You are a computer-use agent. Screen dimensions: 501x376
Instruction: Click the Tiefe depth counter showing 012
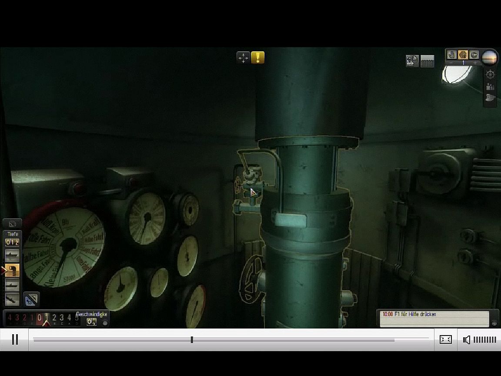pos(12,242)
